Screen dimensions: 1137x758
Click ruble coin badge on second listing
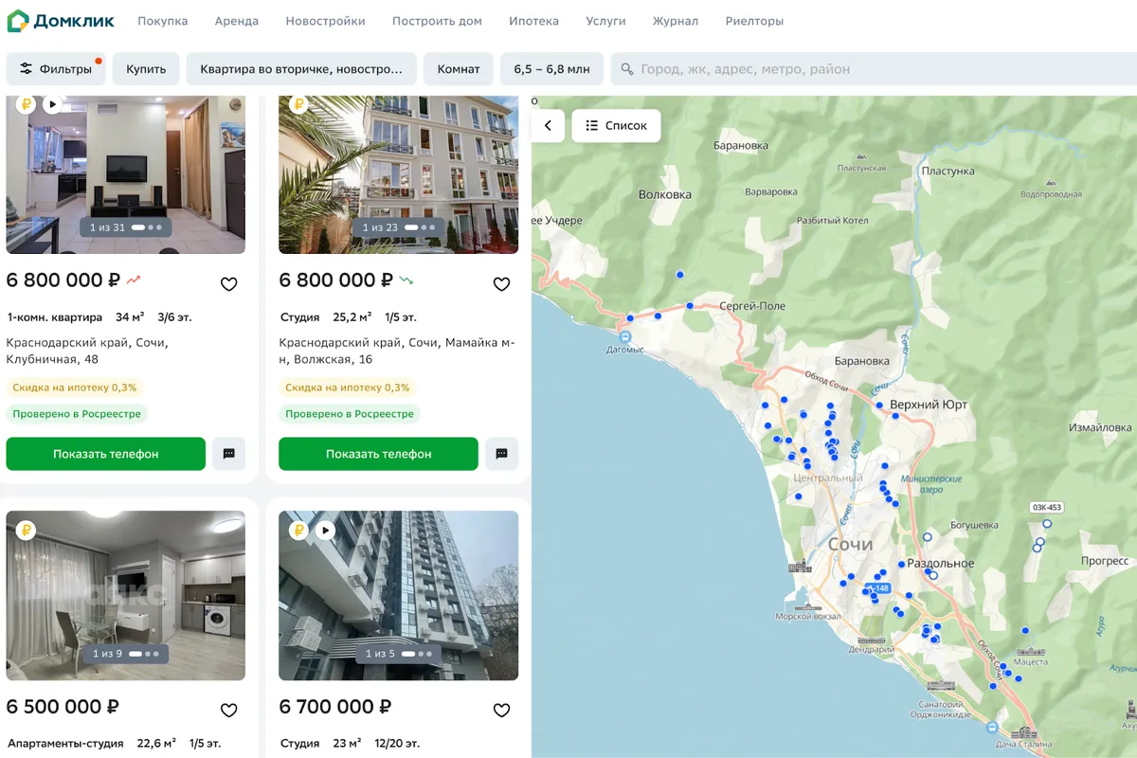pyautogui.click(x=299, y=104)
